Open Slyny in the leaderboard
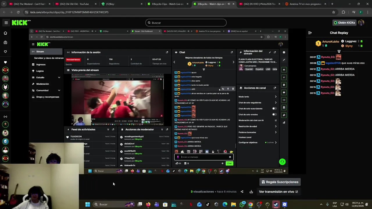 click(349, 46)
